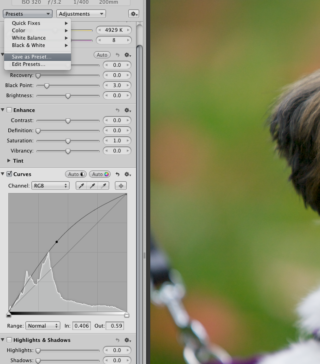The image size is (320, 364).
Task: Click the Highlights slider handle
Action: pyautogui.click(x=38, y=351)
